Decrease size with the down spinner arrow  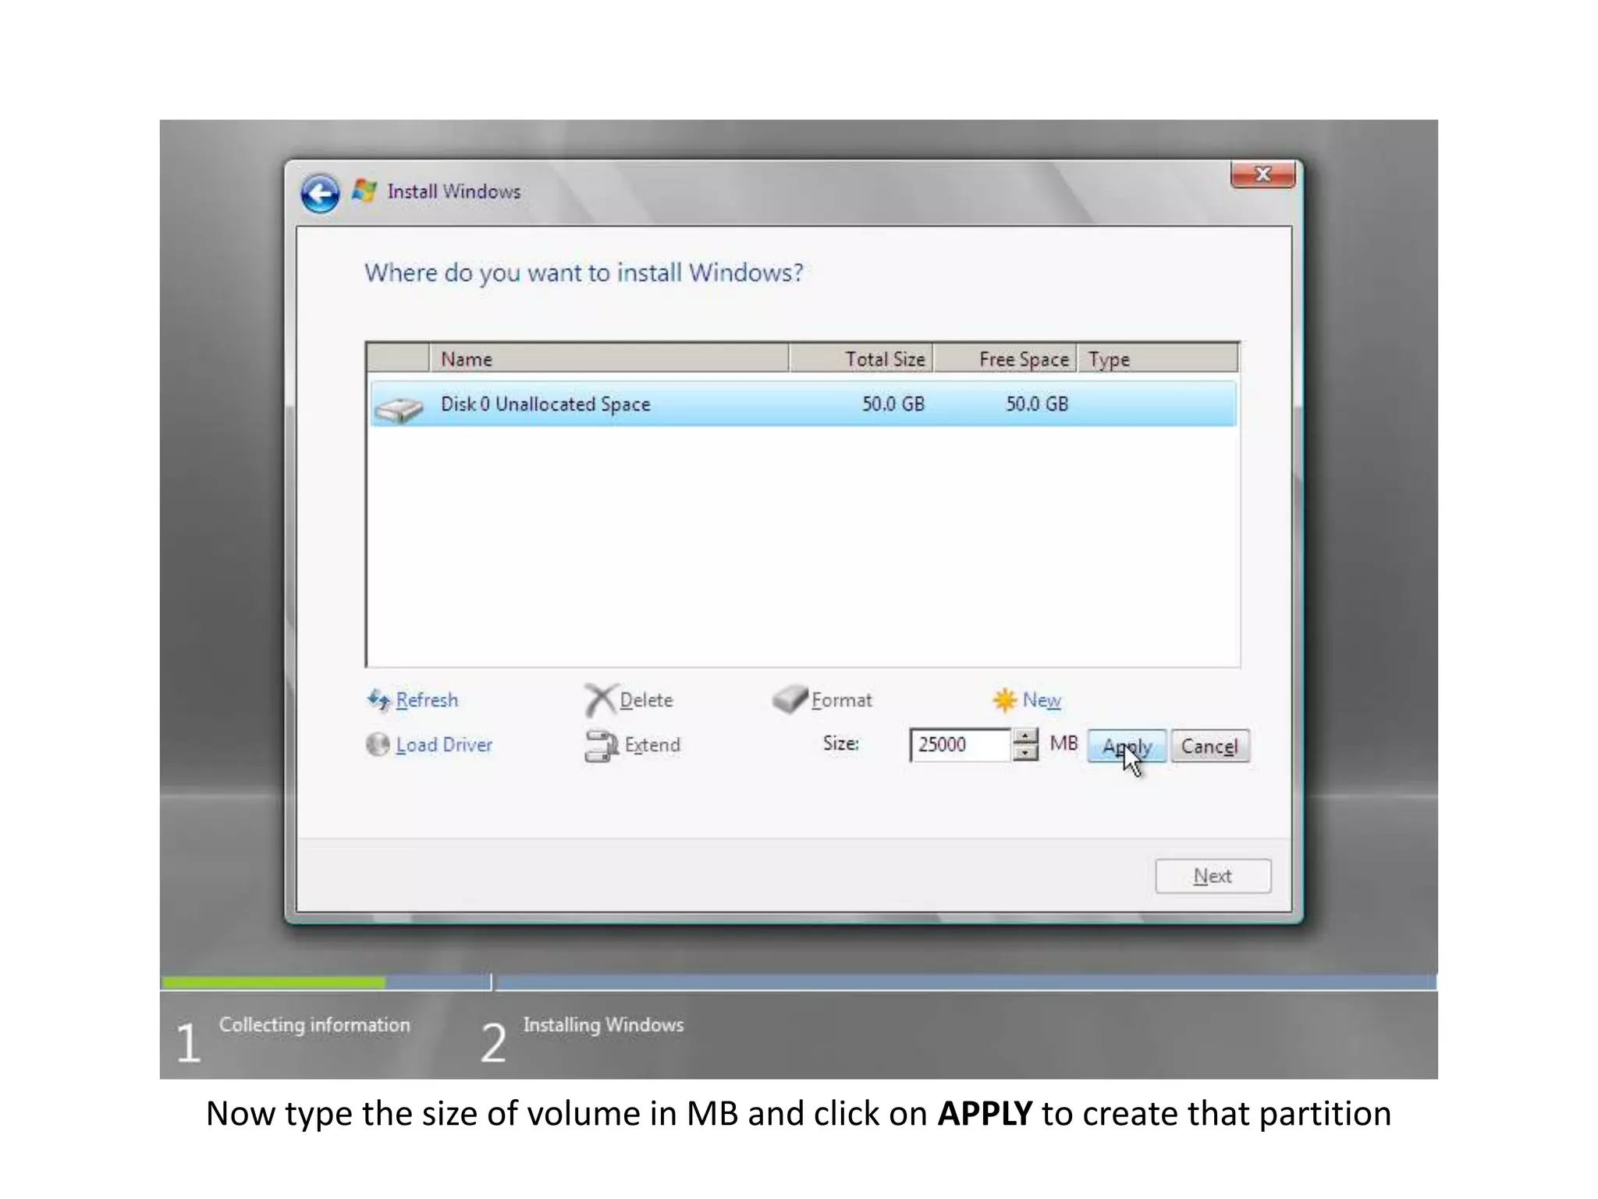click(1025, 753)
